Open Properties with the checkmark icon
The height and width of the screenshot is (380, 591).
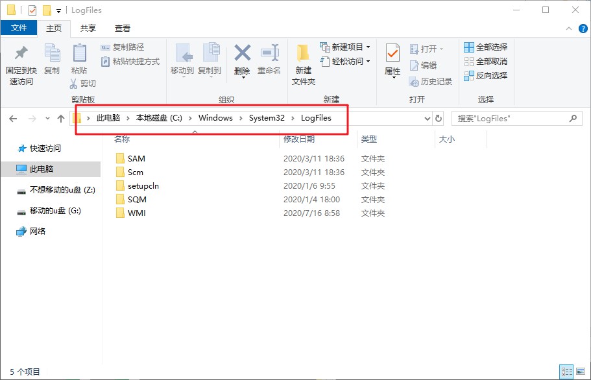point(392,54)
